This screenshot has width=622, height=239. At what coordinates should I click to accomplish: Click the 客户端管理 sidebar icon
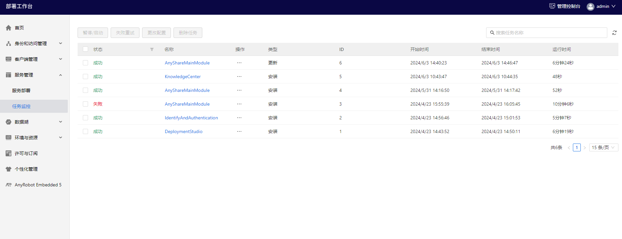(x=9, y=59)
